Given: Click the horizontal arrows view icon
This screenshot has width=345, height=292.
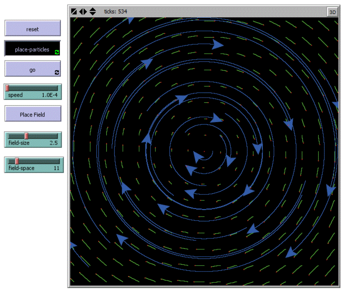Looking at the screenshot, I should (83, 11).
